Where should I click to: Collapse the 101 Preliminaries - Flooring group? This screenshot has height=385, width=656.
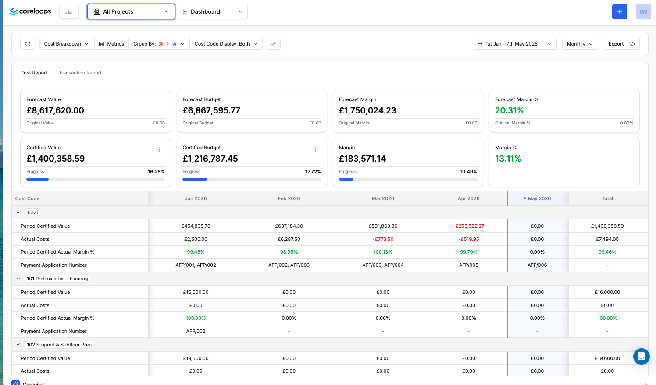click(x=18, y=279)
